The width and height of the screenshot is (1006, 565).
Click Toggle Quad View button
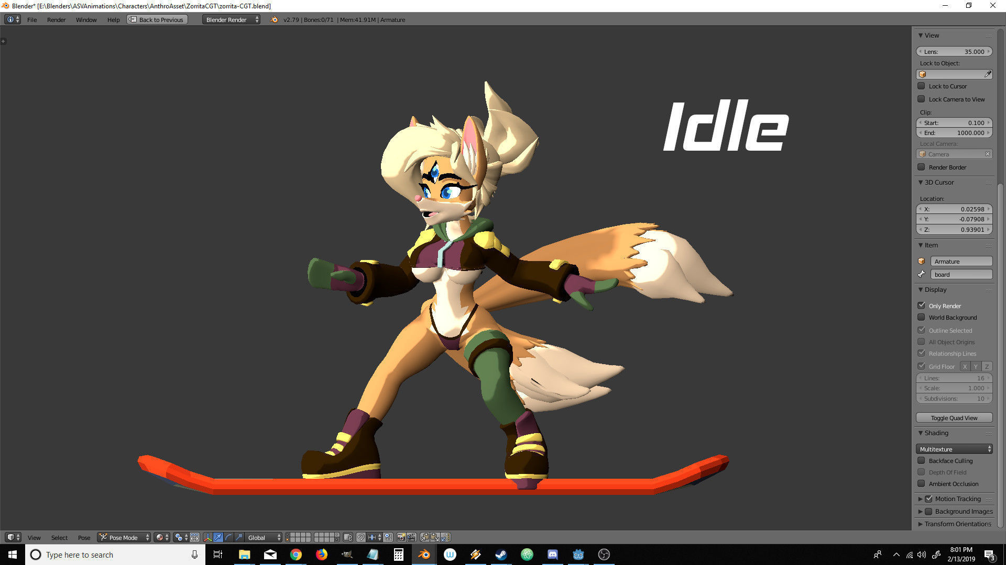tap(954, 417)
